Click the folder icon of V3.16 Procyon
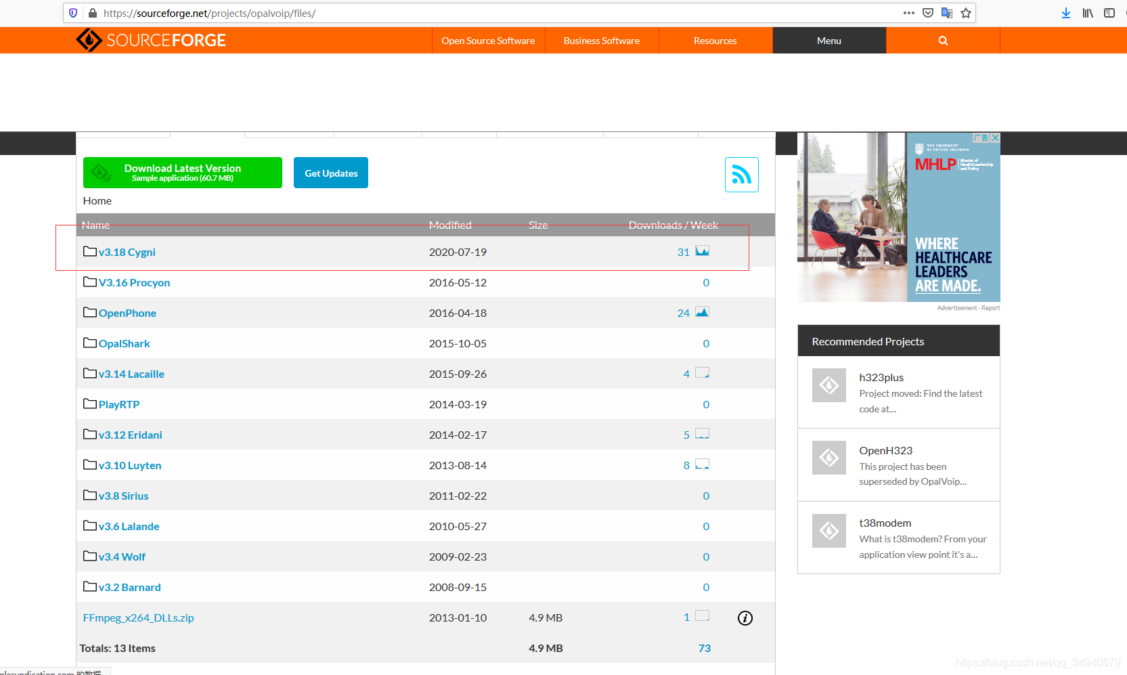Screen dimensions: 1127x675 pyautogui.click(x=90, y=282)
